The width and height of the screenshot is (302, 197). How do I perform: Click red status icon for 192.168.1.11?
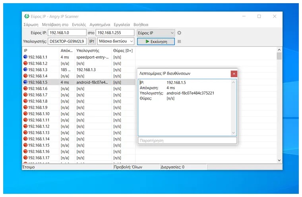(25, 120)
